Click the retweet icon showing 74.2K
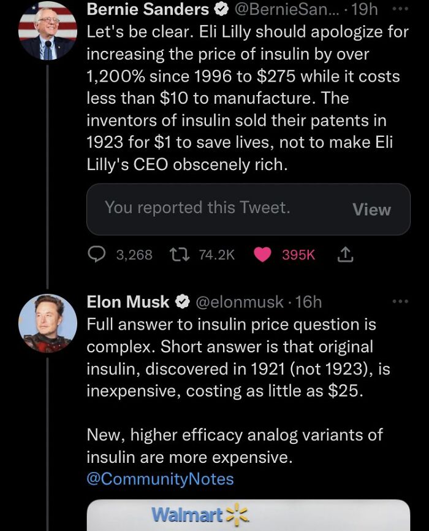Image resolution: width=429 pixels, height=531 pixels. pos(178,254)
